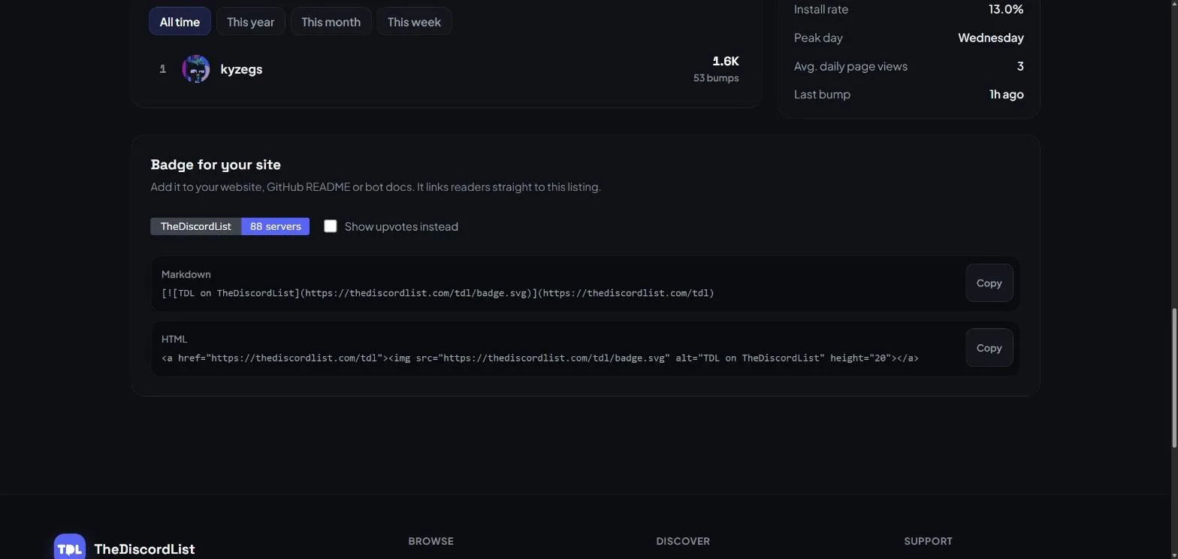Open kyzegs profile name link

pos(241,69)
